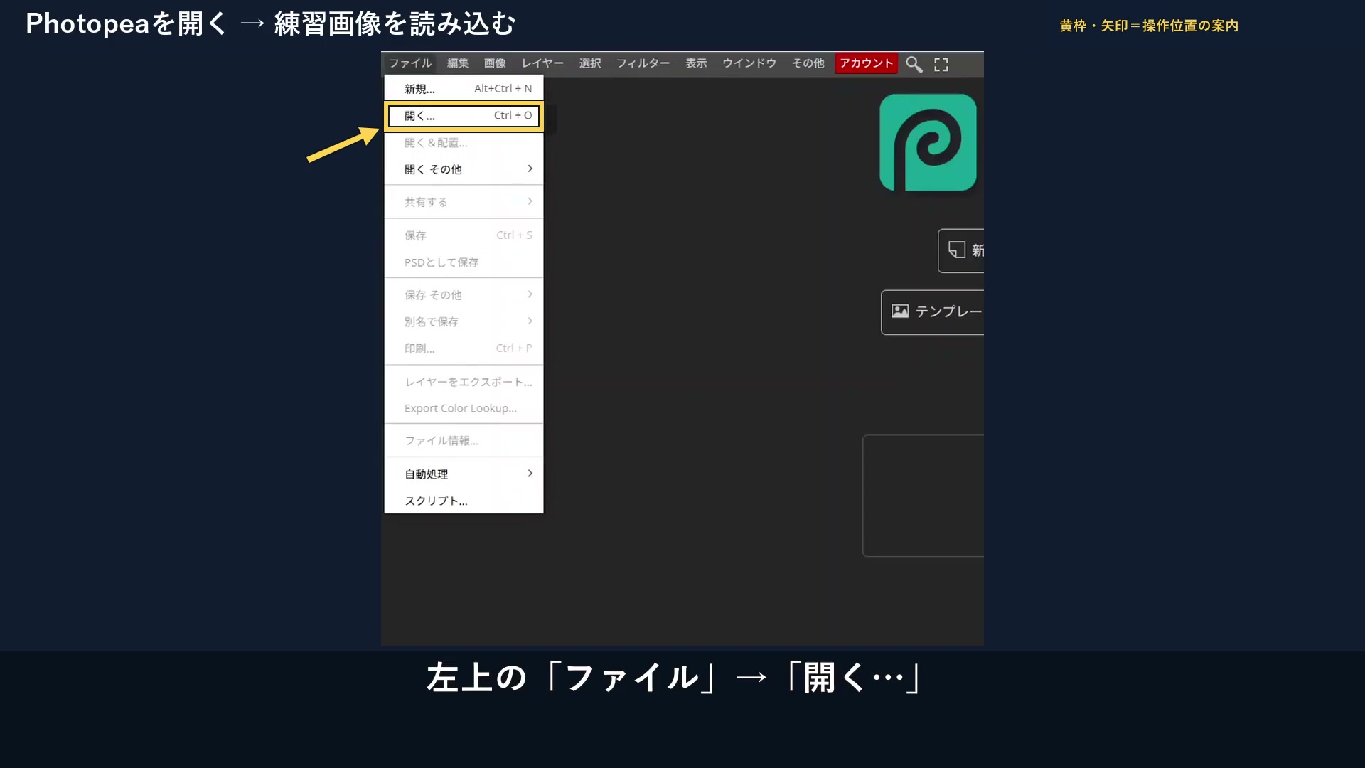Click the ファイル情報... entry

(x=464, y=441)
